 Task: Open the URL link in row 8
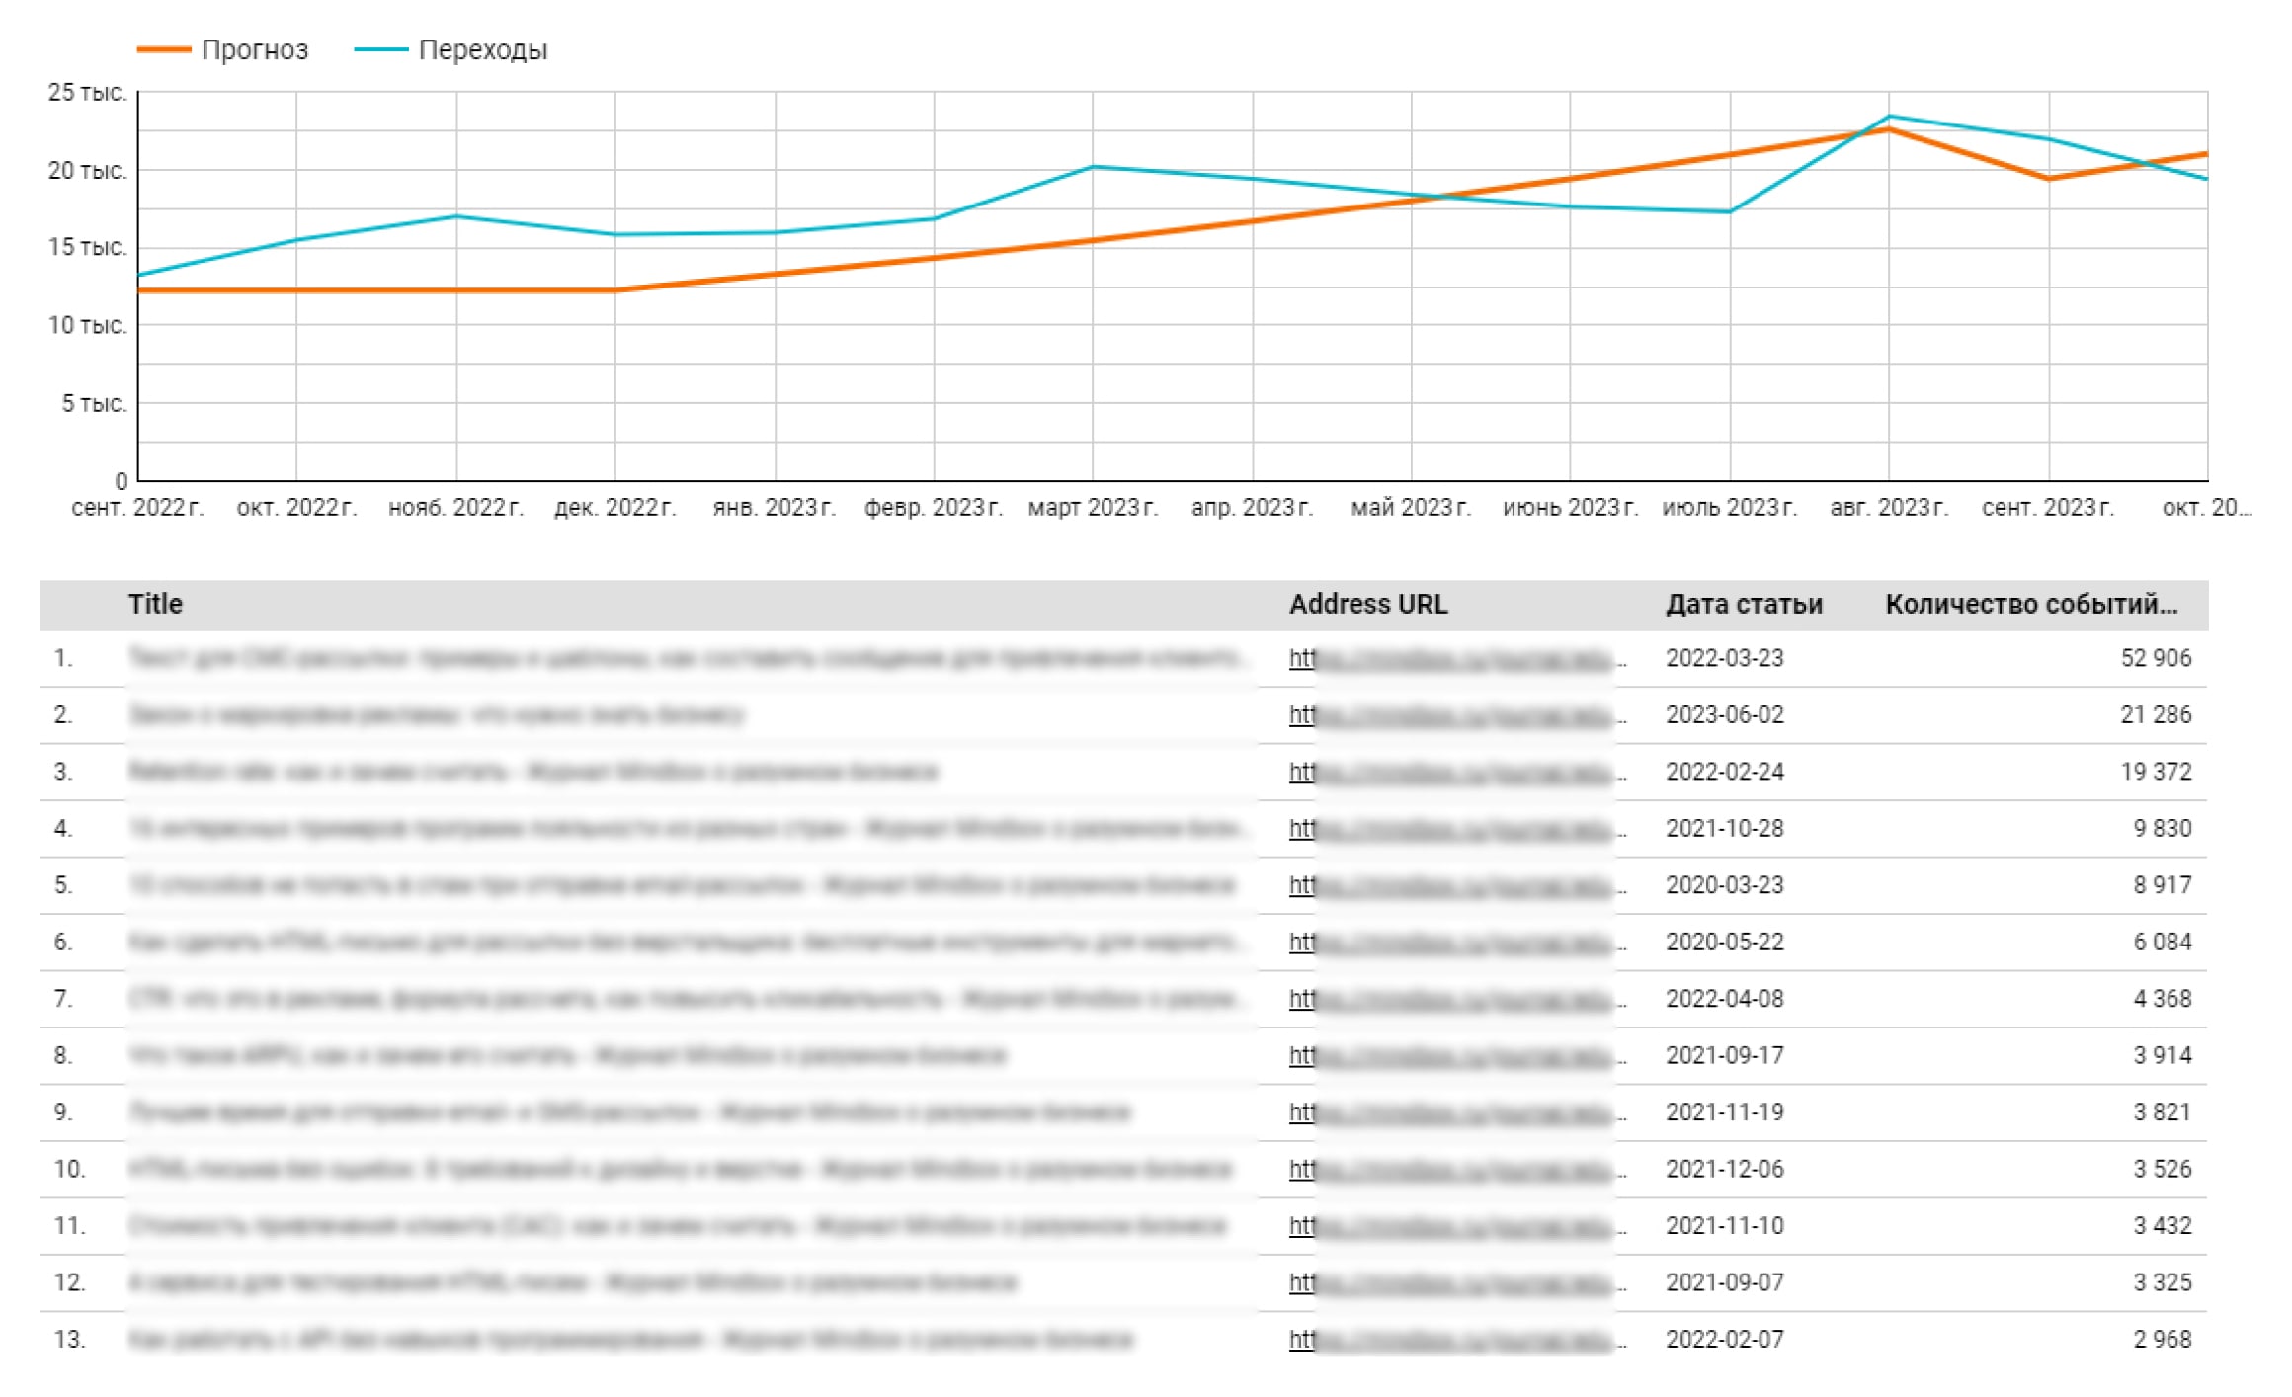pyautogui.click(x=1457, y=1055)
